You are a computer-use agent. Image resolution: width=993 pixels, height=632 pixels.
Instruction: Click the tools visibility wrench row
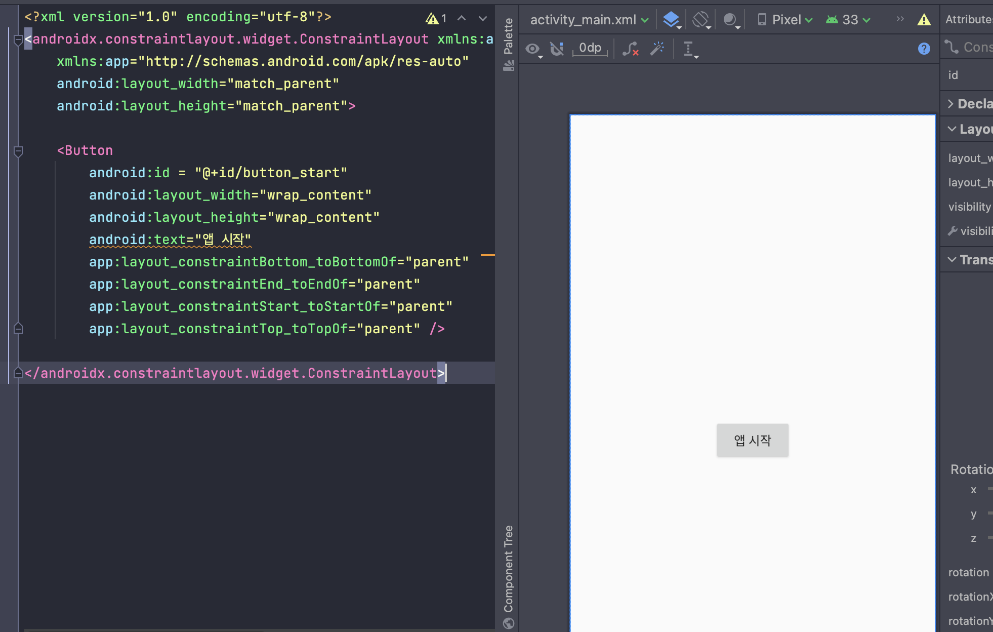point(970,231)
